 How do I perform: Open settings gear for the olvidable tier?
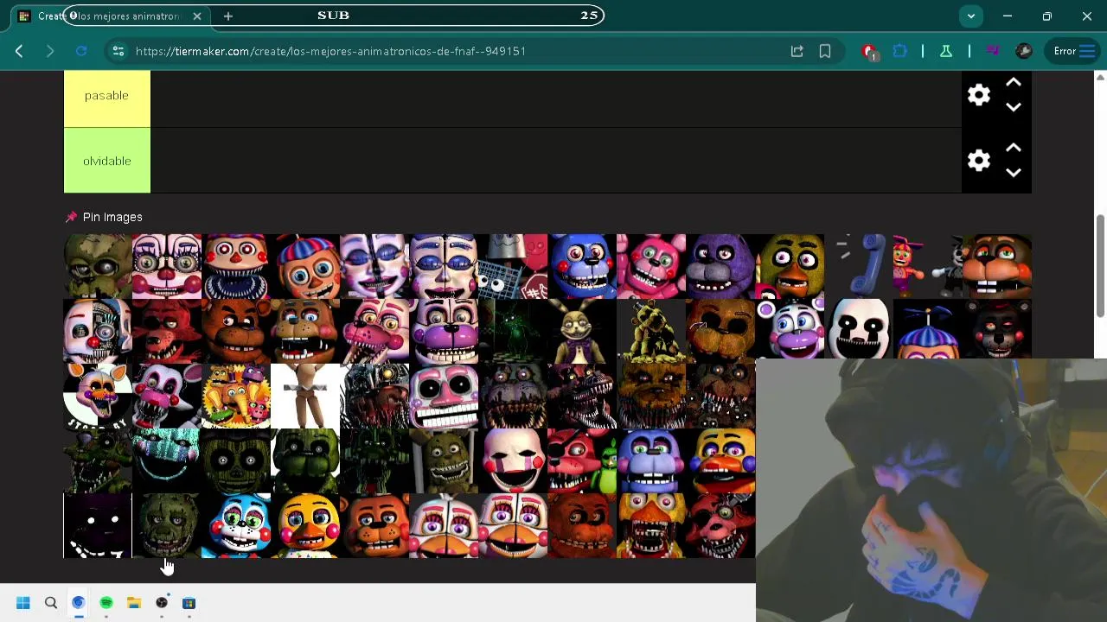(x=979, y=161)
